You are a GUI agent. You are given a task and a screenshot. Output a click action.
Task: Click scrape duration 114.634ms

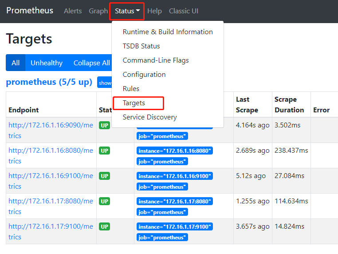pyautogui.click(x=291, y=201)
